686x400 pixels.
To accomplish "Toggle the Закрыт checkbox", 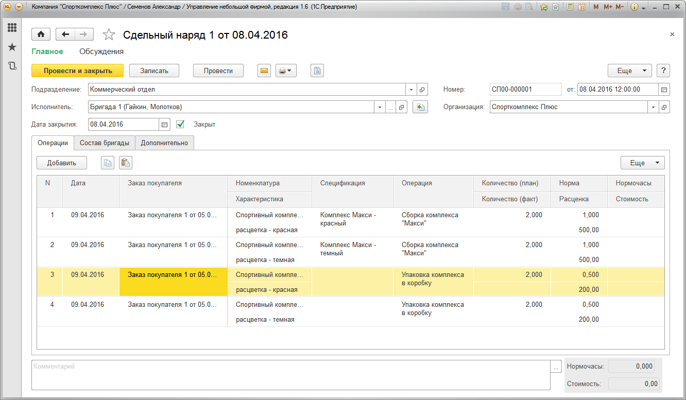I will coord(180,124).
